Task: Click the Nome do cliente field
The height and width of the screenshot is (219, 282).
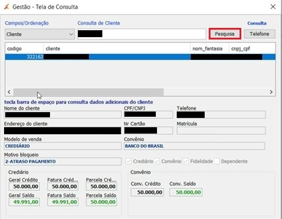Action: pyautogui.click(x=63, y=115)
